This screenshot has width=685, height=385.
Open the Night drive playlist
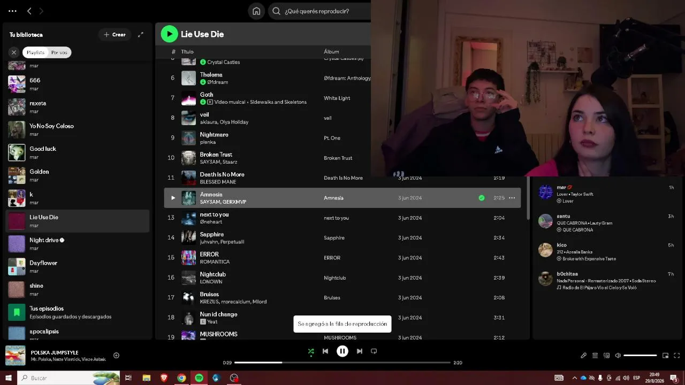78,244
